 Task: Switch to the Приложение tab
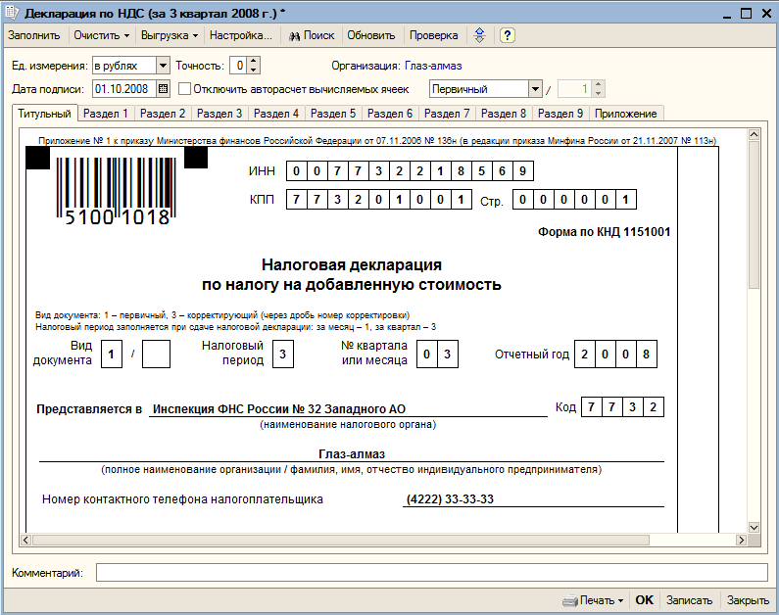pos(625,114)
